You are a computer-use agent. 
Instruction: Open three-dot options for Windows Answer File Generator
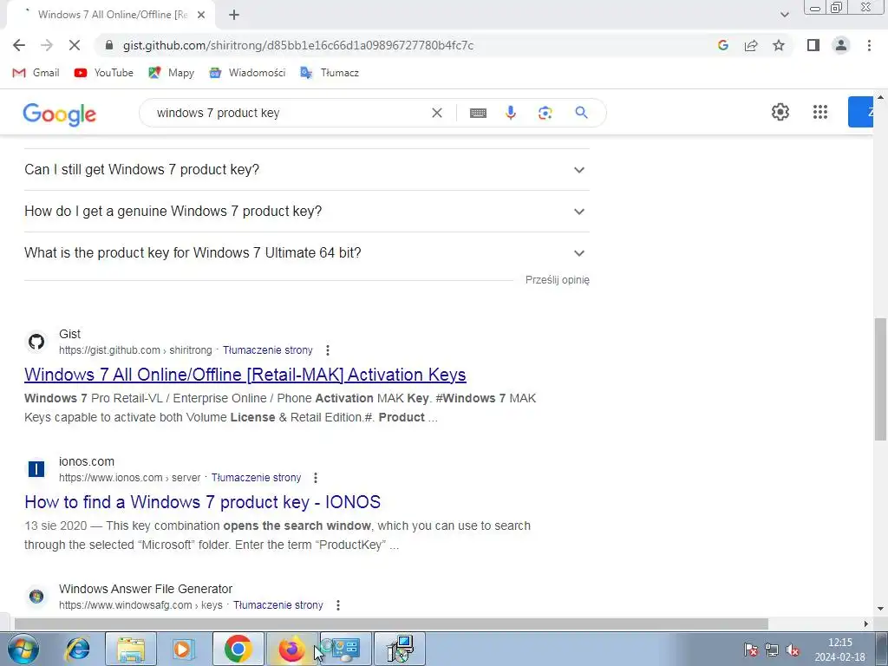click(x=338, y=604)
